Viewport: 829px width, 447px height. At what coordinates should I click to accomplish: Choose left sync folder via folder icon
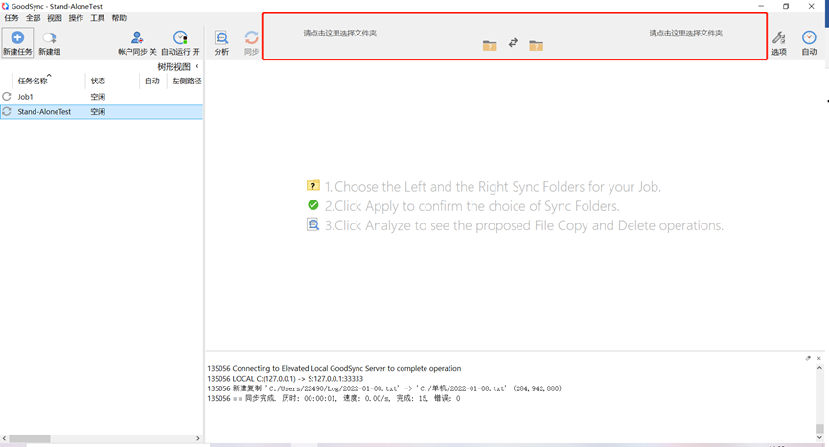coord(490,45)
